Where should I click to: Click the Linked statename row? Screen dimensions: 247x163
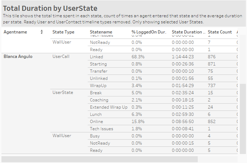point(96,57)
